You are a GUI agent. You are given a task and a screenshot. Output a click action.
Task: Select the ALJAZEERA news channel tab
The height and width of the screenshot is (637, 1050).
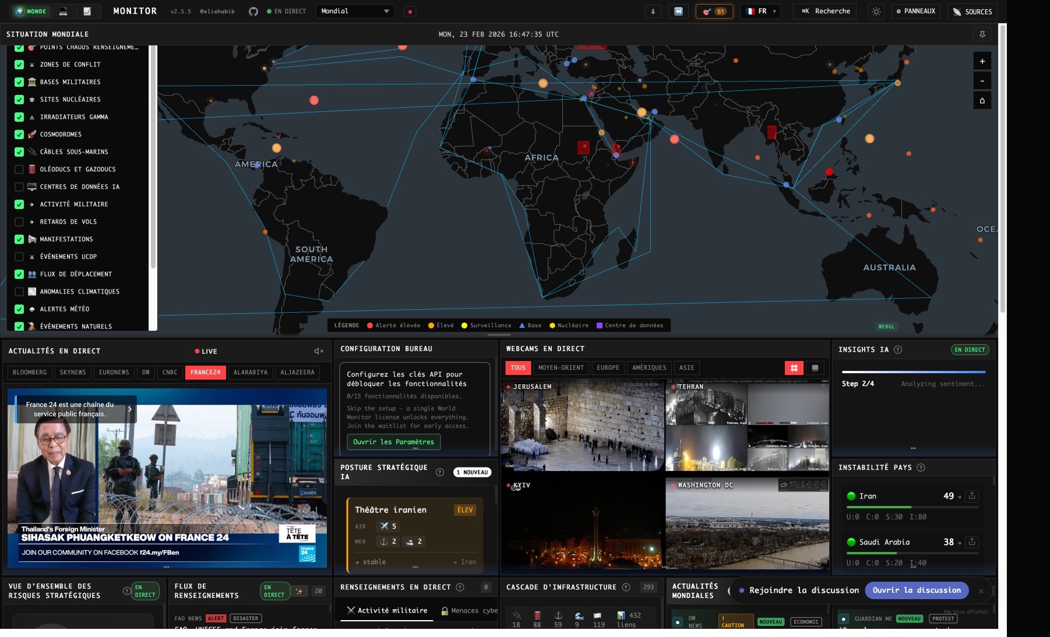297,373
